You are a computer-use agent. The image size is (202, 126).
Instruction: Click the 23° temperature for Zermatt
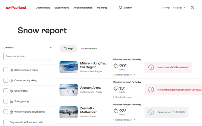coord(123,111)
